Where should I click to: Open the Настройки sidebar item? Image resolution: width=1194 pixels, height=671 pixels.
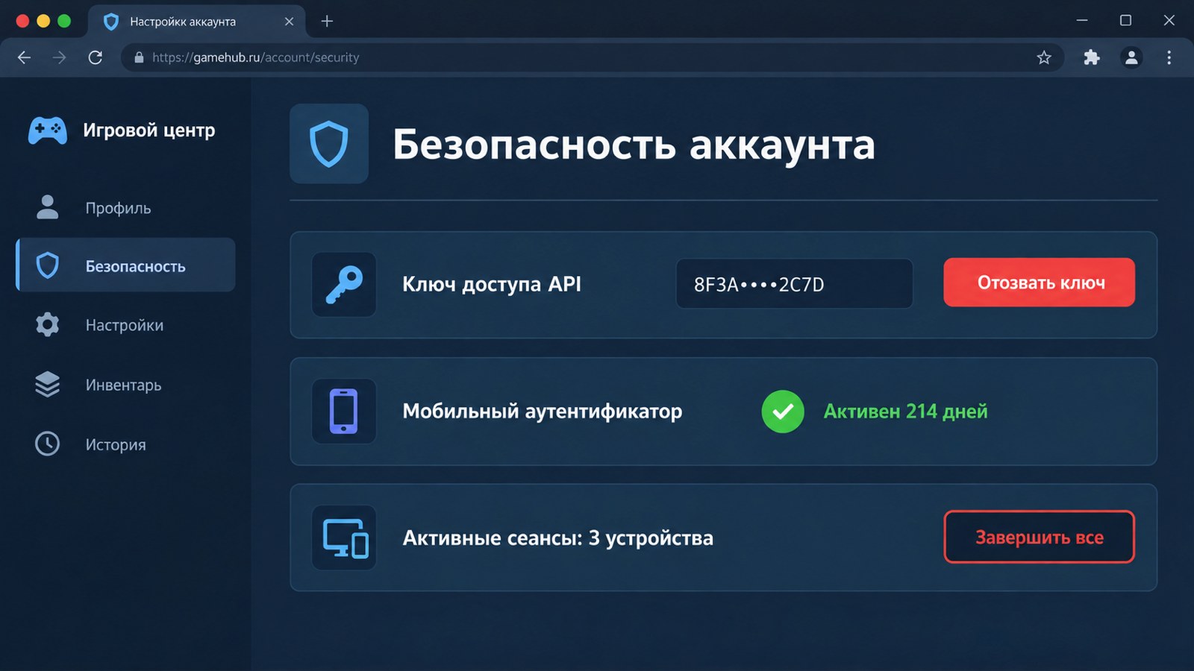point(125,325)
